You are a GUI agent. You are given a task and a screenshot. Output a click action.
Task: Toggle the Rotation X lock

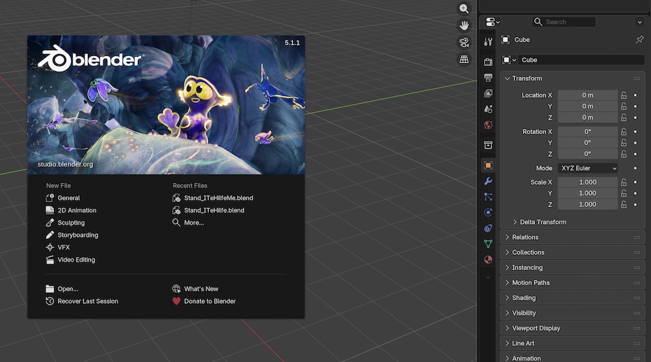pos(624,132)
